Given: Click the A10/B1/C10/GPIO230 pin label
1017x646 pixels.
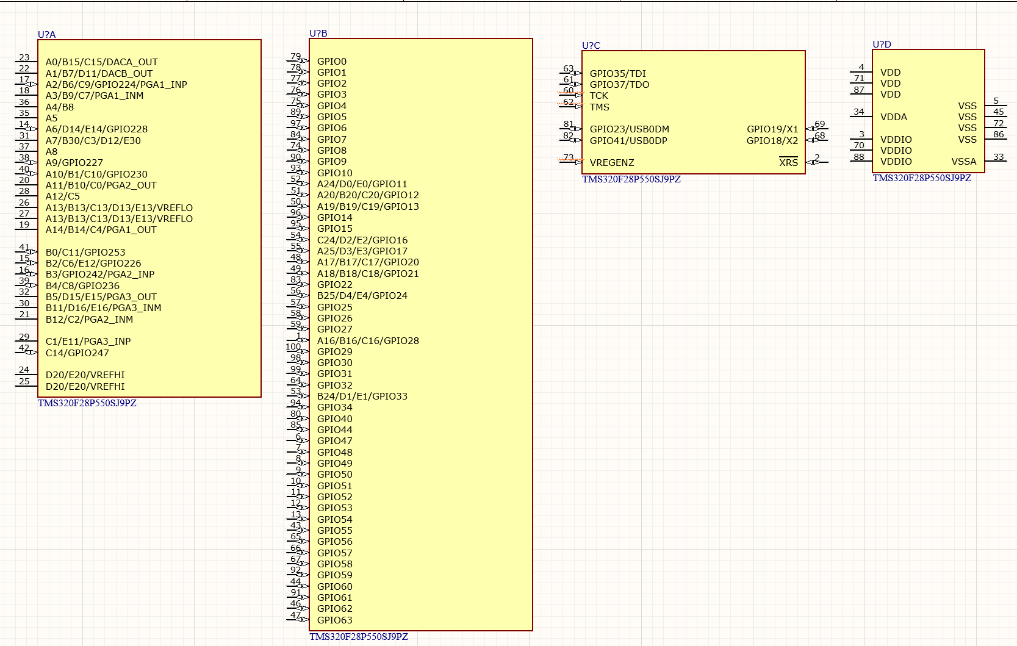Looking at the screenshot, I should point(96,174).
